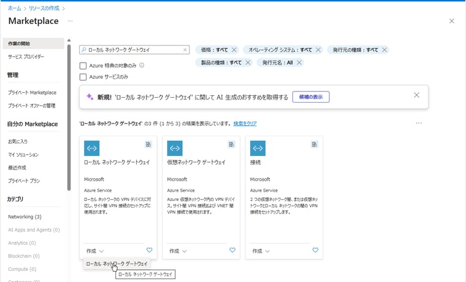The image size is (466, 282).
Task: Click the magnifier icon in search box
Action: 84,50
